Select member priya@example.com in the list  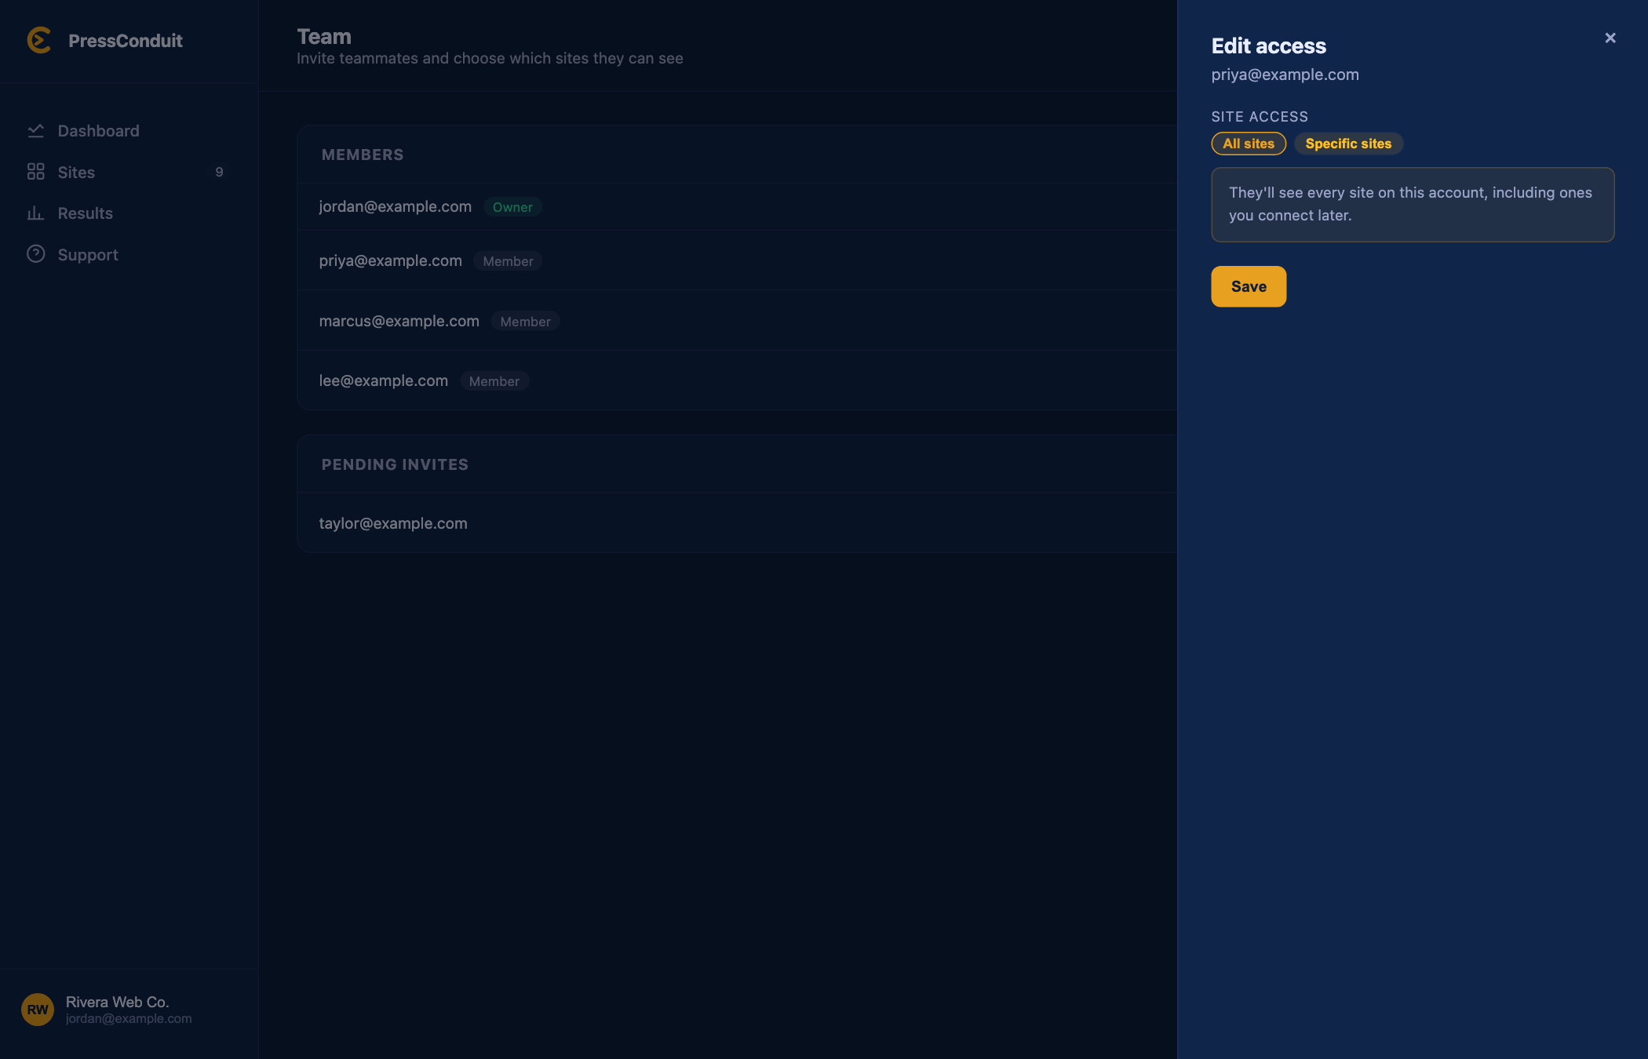737,260
